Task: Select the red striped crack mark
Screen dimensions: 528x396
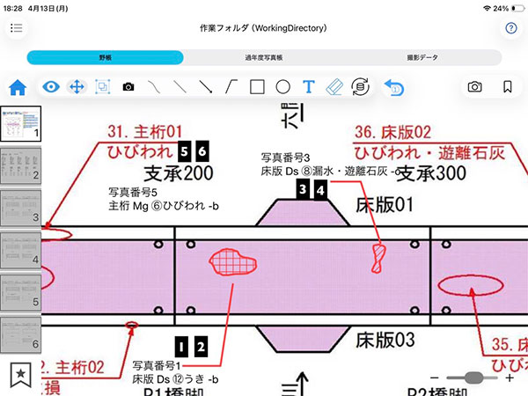Action: point(378,258)
